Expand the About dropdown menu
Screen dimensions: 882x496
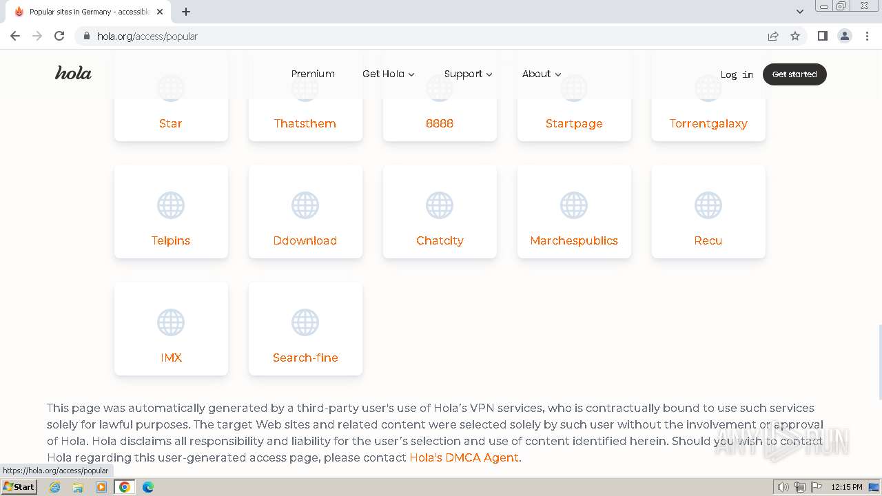click(x=542, y=74)
